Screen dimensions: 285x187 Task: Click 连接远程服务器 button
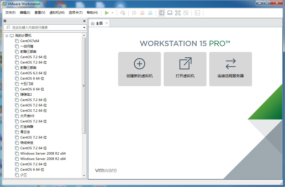pyautogui.click(x=230, y=69)
